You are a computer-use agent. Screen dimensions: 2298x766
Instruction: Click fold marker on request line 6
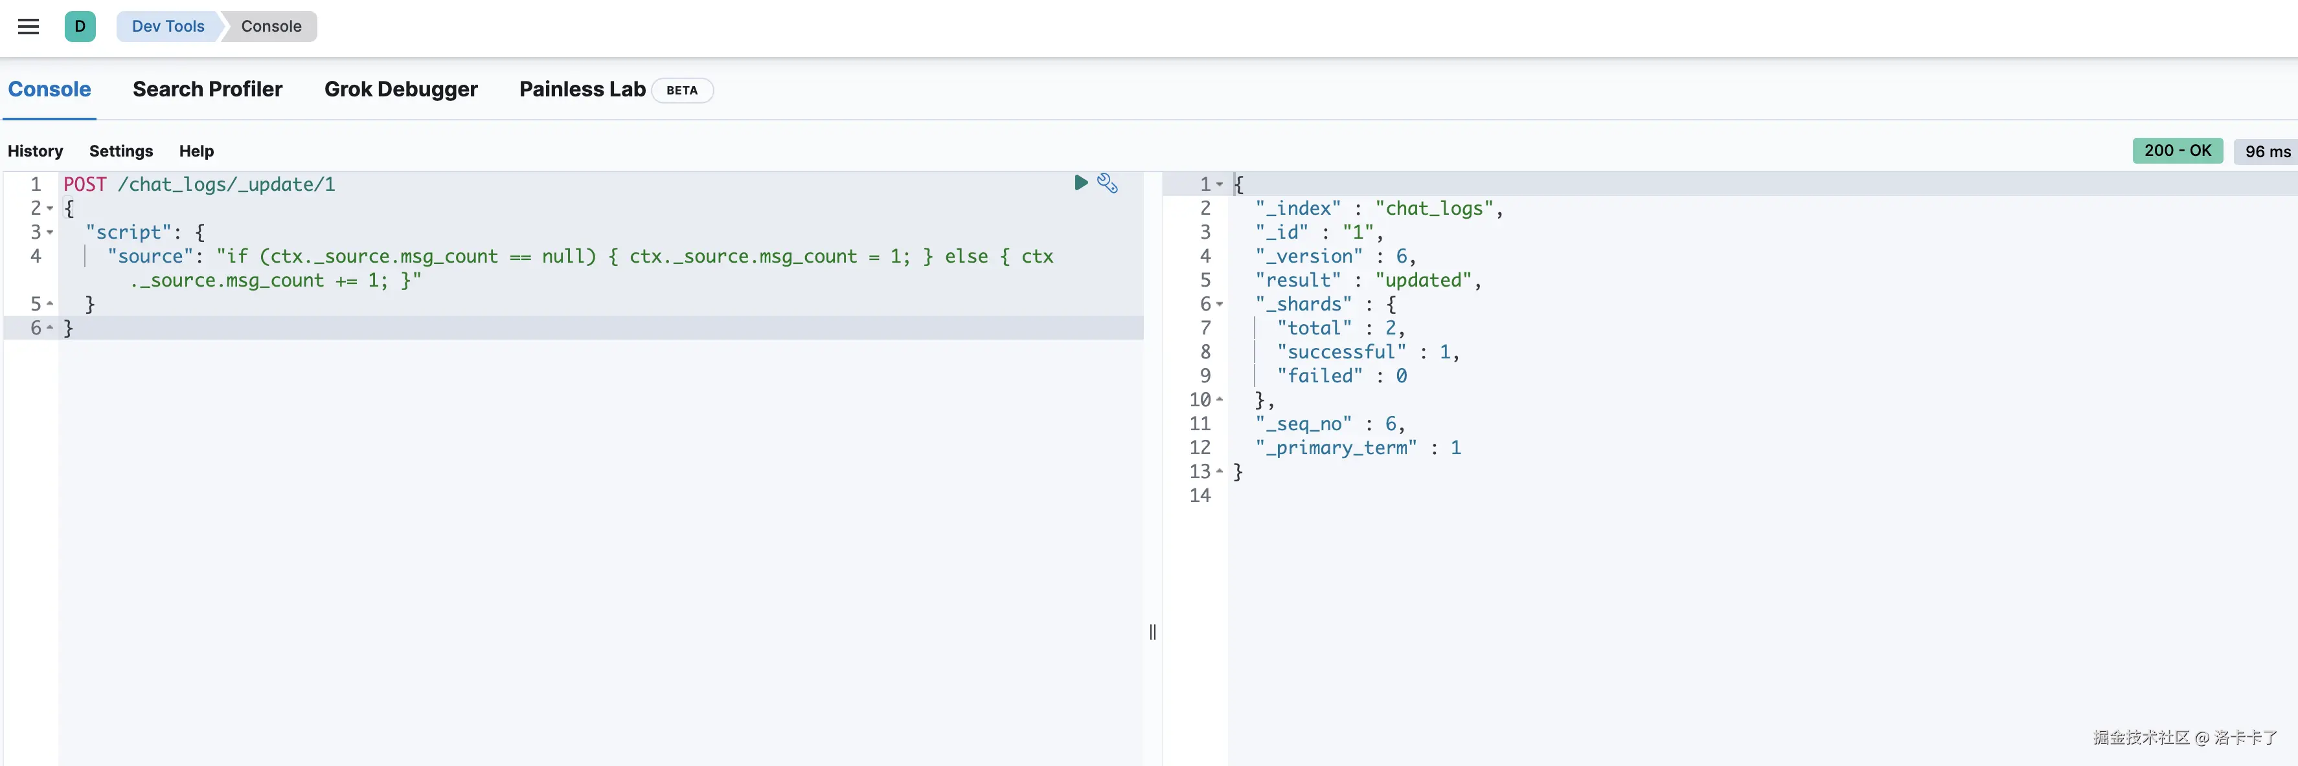tap(50, 328)
